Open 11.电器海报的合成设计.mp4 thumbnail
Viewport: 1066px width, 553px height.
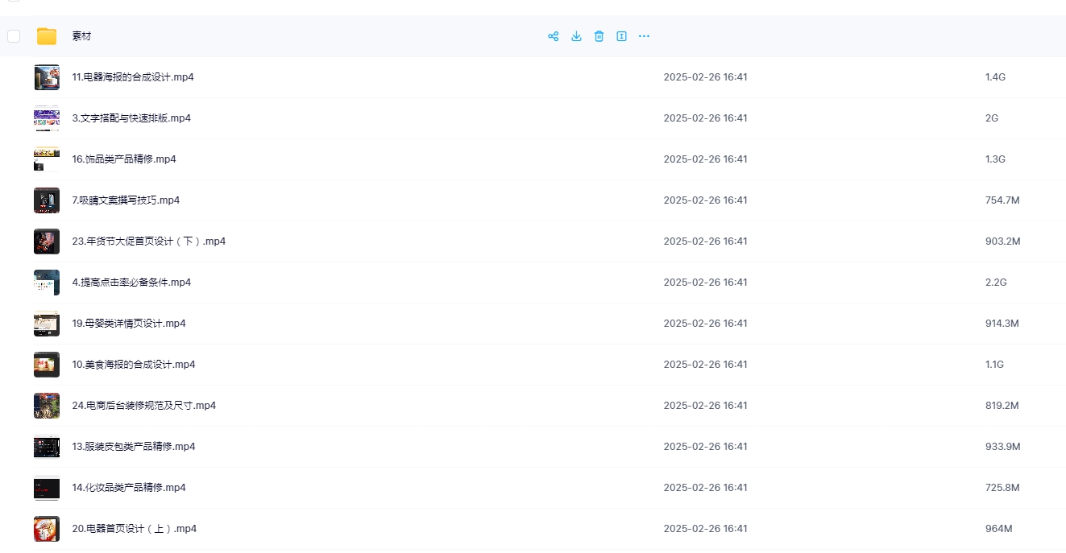pos(47,77)
